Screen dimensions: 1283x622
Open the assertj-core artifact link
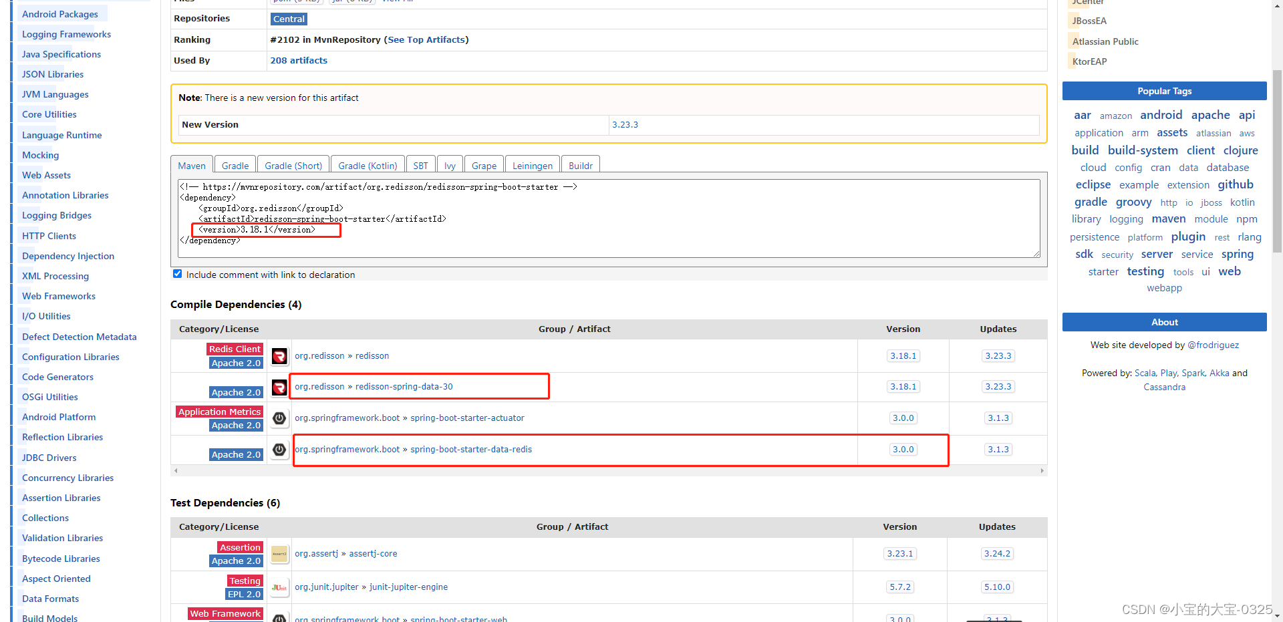coord(373,554)
